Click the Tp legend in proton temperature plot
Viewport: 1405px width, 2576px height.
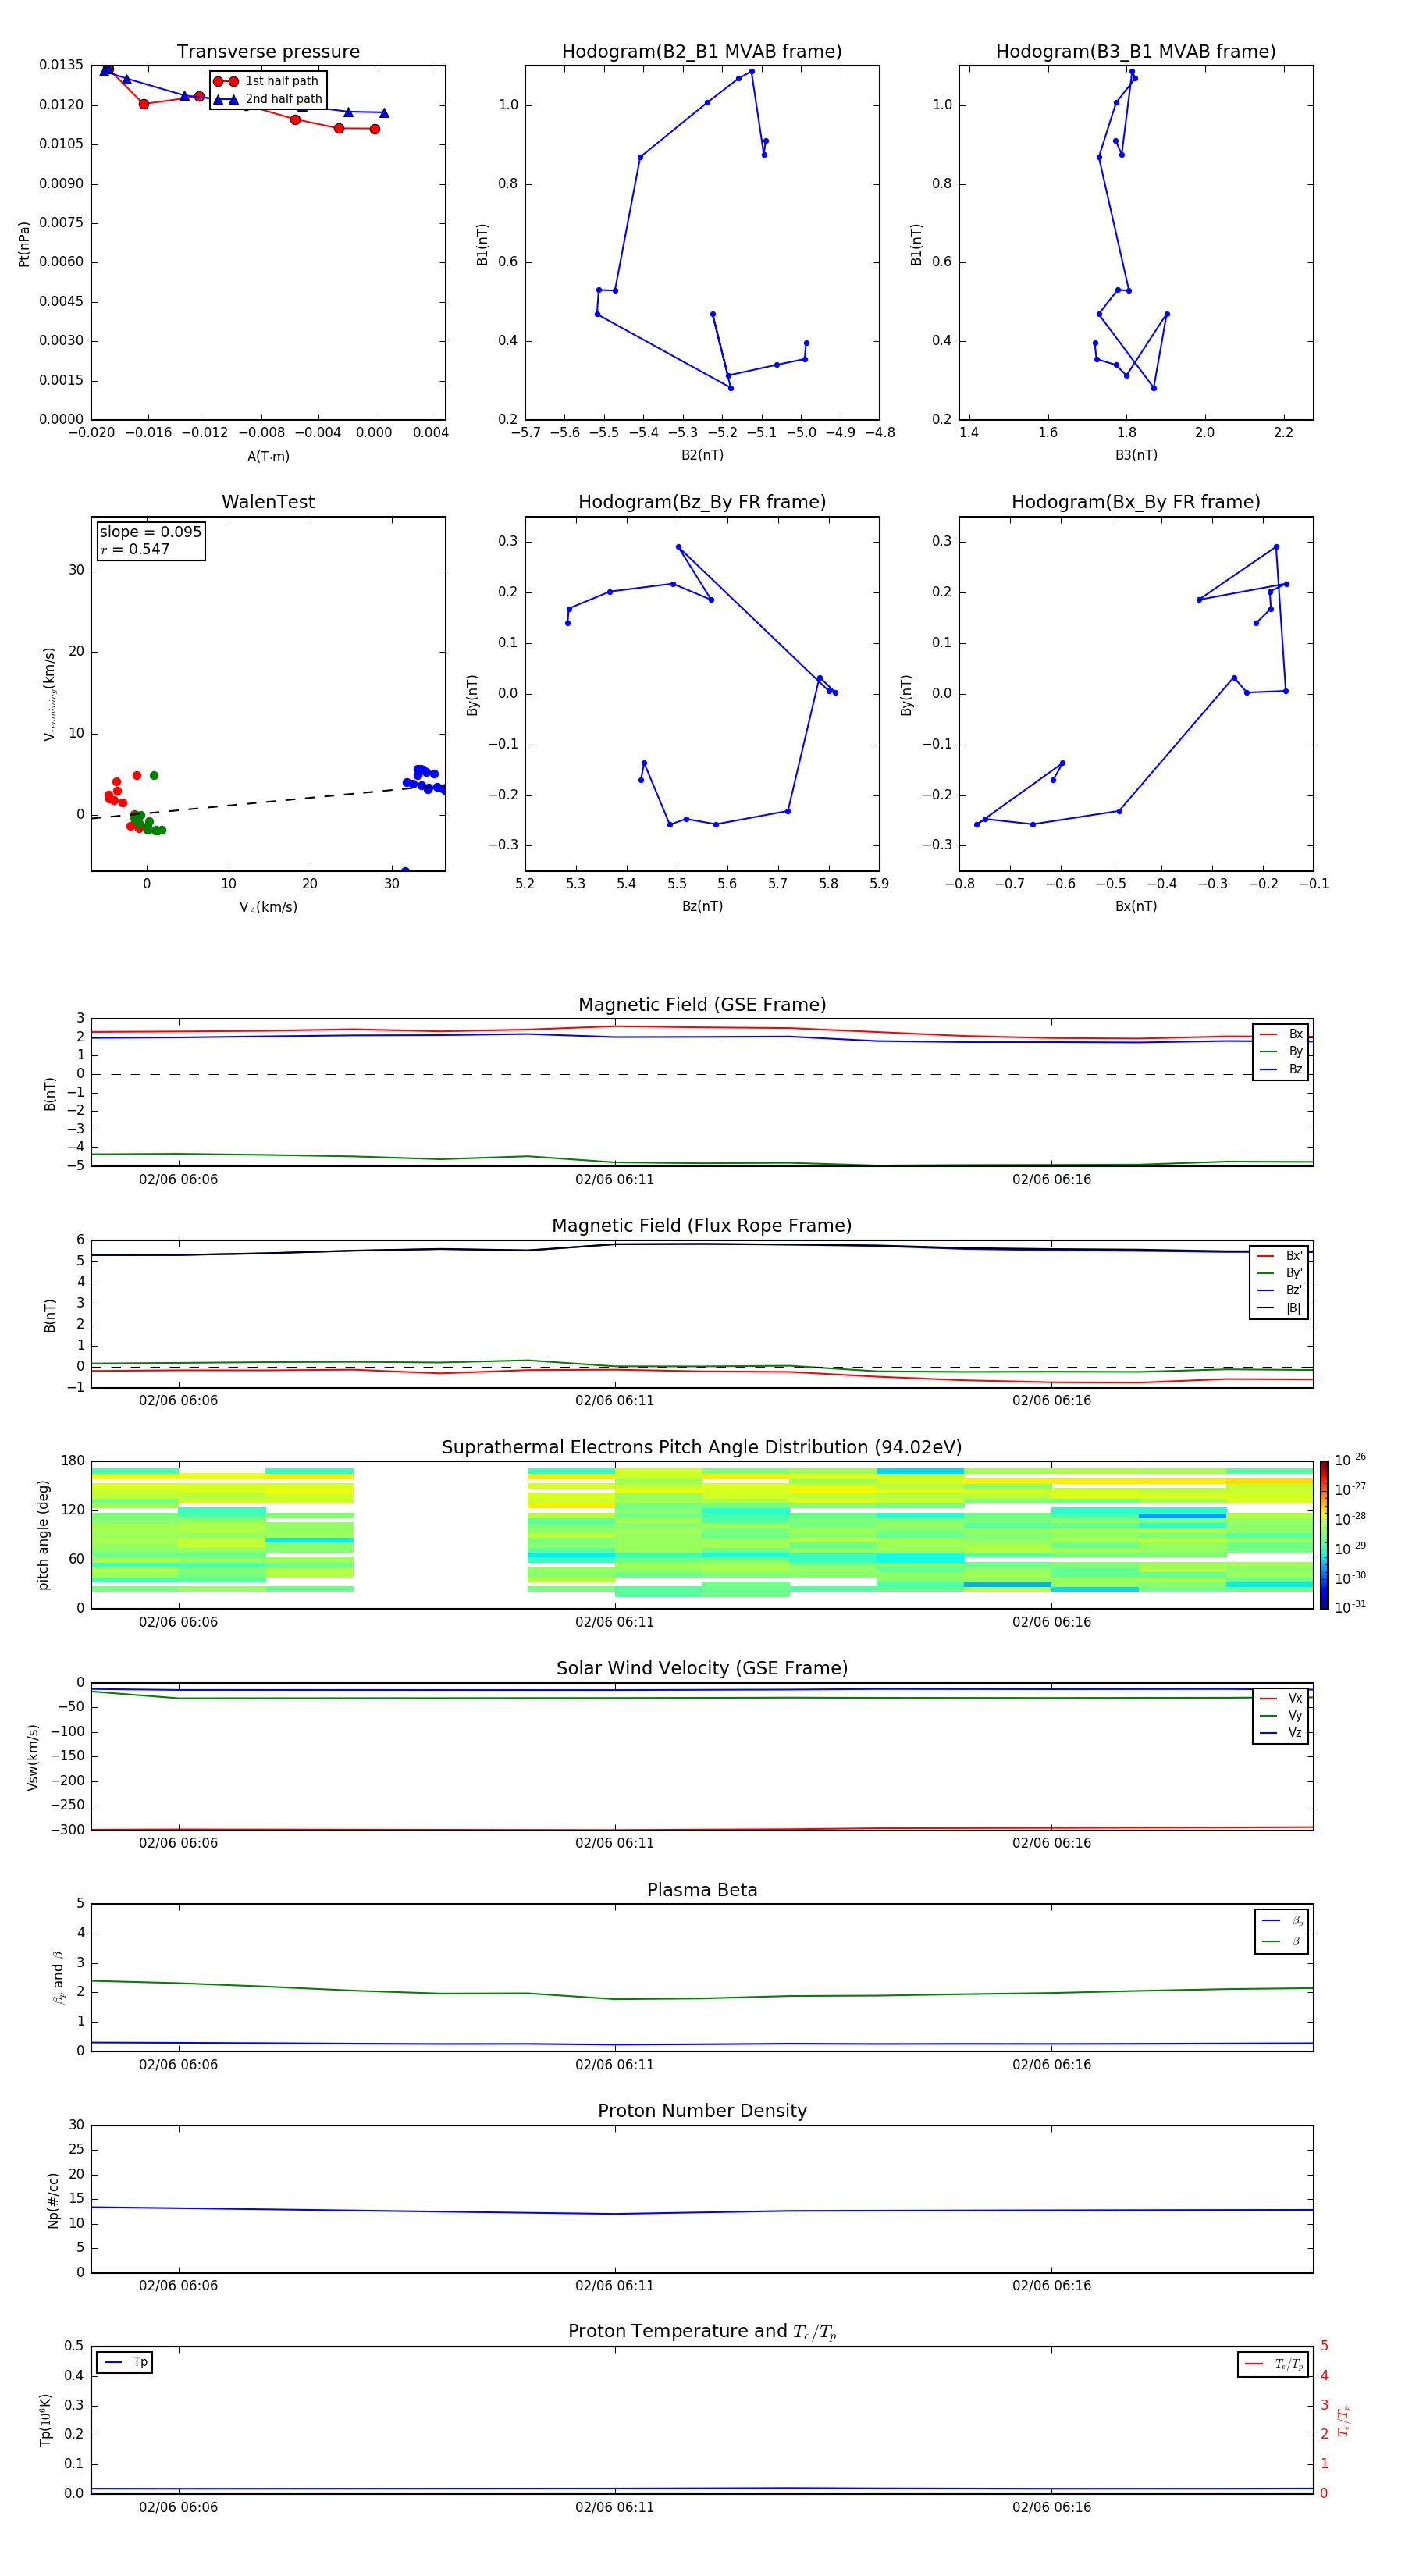point(125,2363)
